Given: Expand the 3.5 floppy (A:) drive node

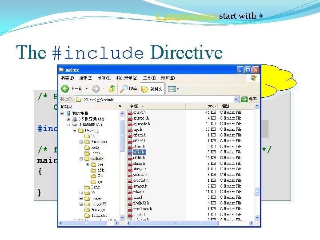Looking at the screenshot, I should [x=68, y=119].
